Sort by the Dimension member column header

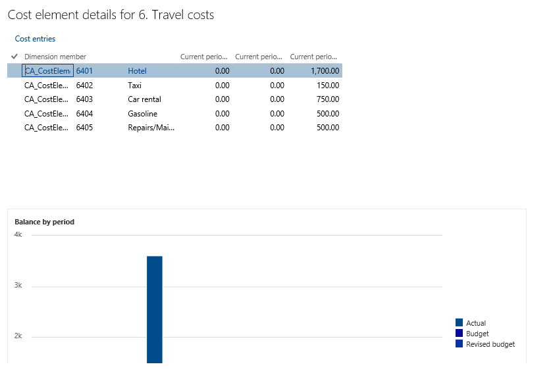pyautogui.click(x=55, y=57)
